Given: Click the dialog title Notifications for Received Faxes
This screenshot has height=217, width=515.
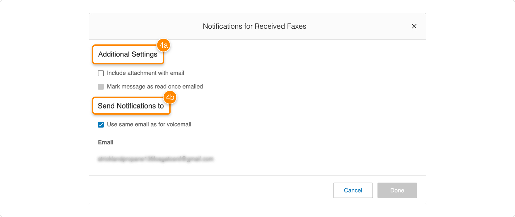Looking at the screenshot, I should (x=254, y=26).
